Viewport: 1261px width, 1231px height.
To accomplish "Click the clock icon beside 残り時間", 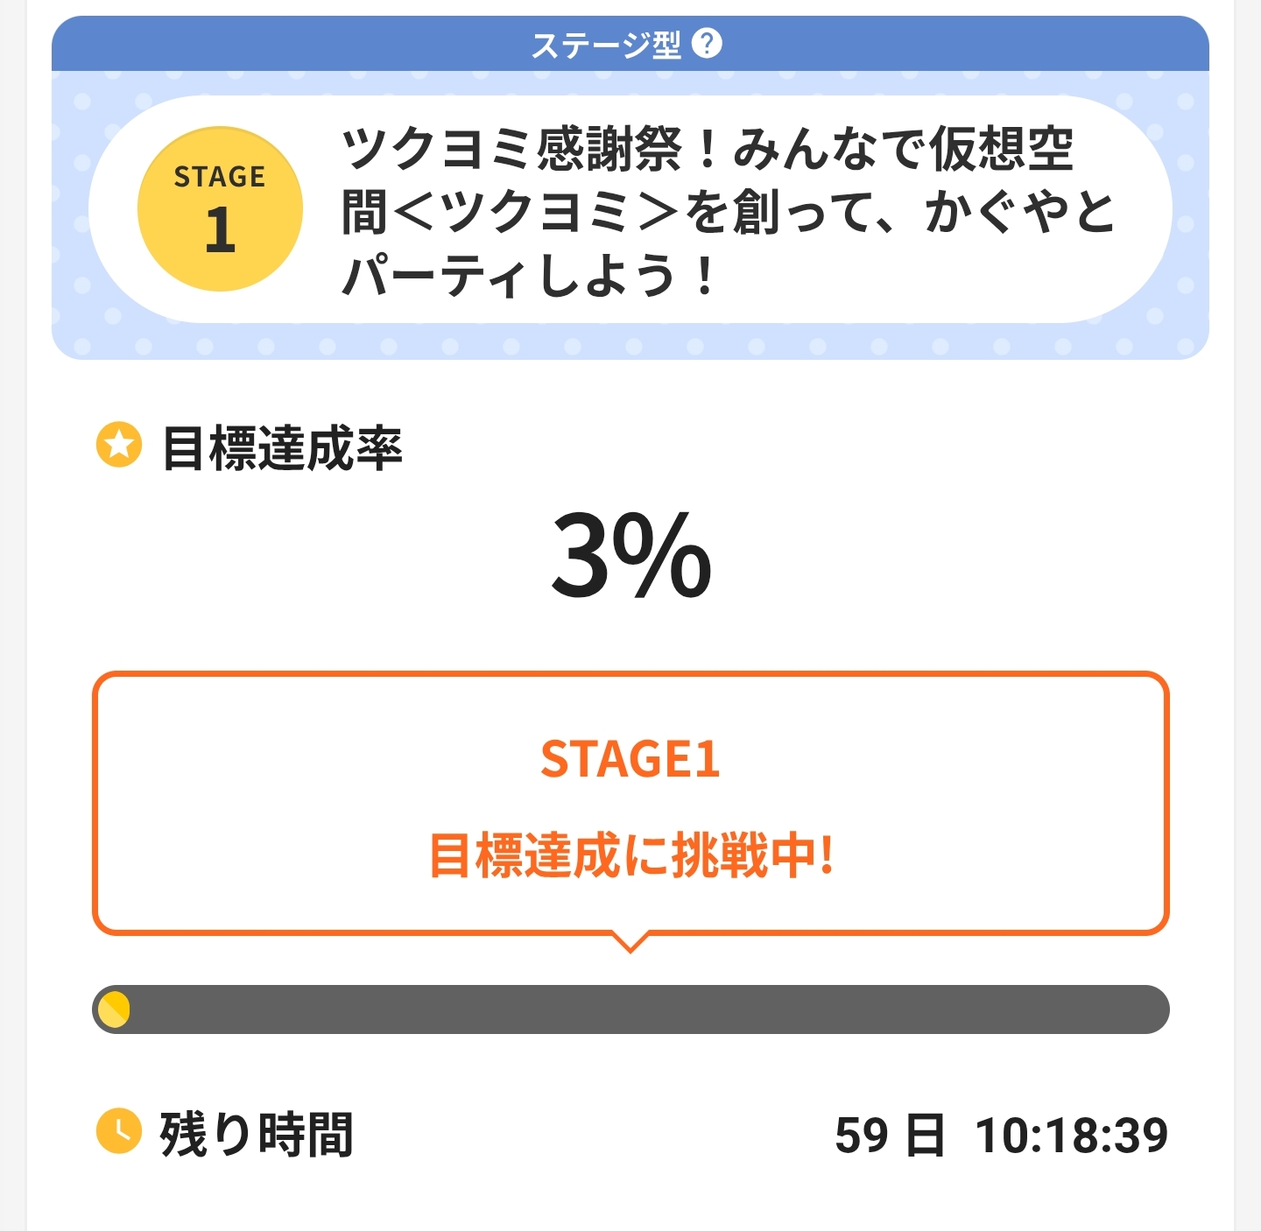I will click(118, 1131).
